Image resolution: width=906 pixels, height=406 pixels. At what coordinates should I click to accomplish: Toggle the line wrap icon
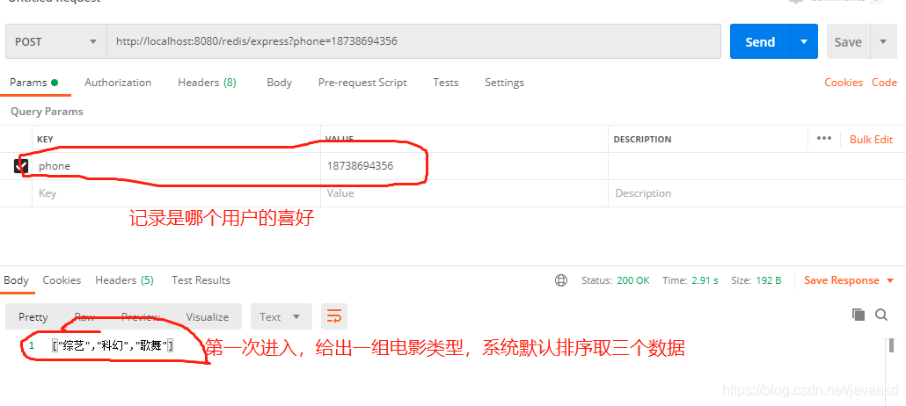(x=334, y=316)
